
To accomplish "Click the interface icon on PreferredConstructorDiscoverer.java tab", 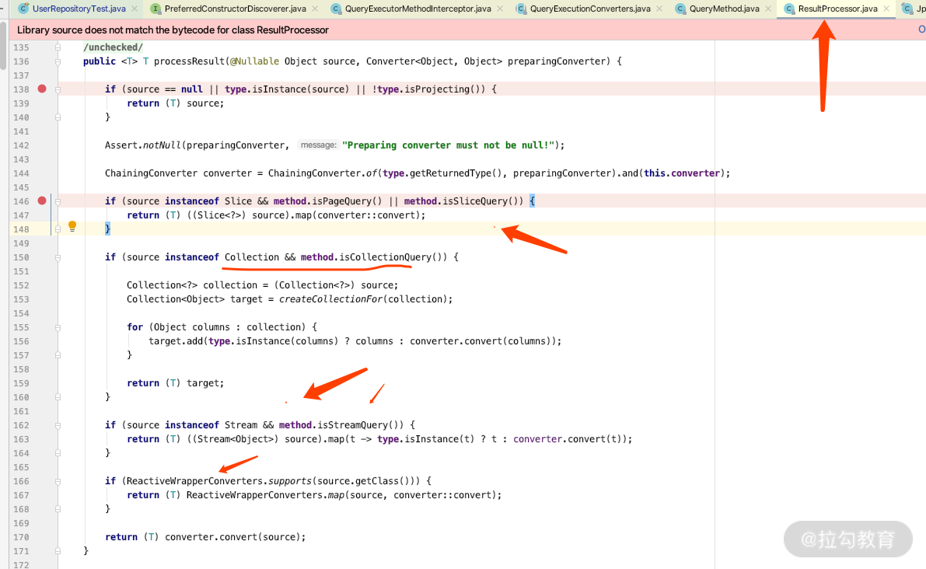I will click(156, 9).
